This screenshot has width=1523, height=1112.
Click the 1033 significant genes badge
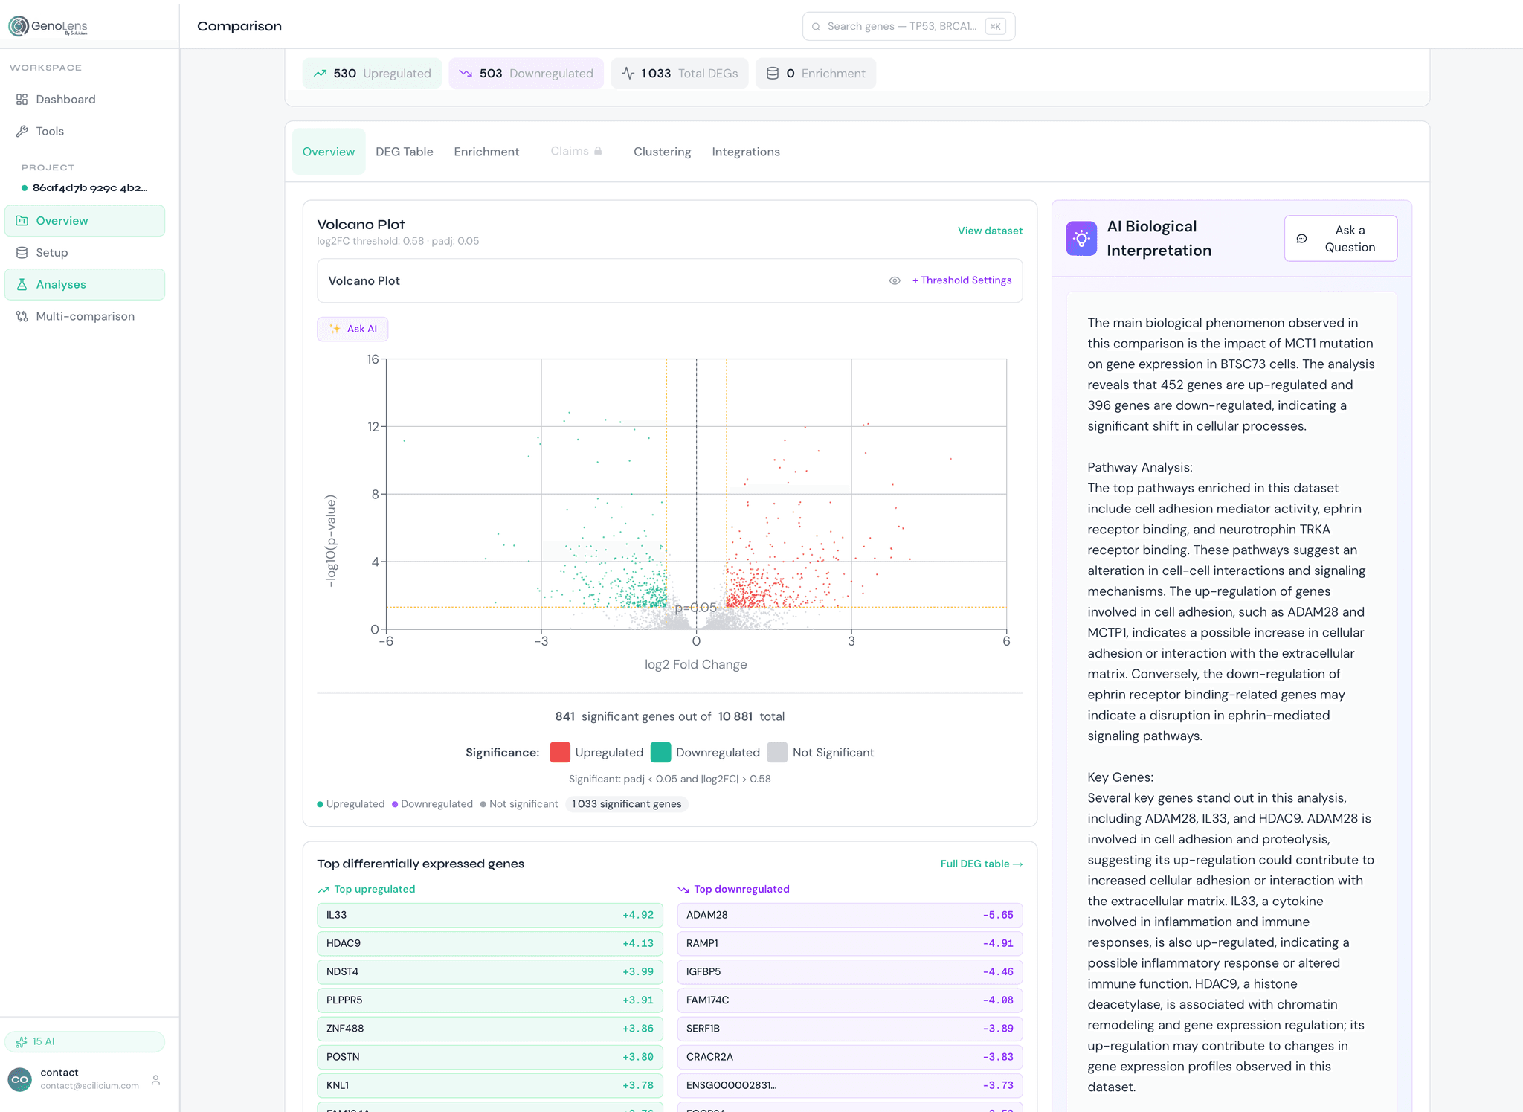[x=627, y=804]
